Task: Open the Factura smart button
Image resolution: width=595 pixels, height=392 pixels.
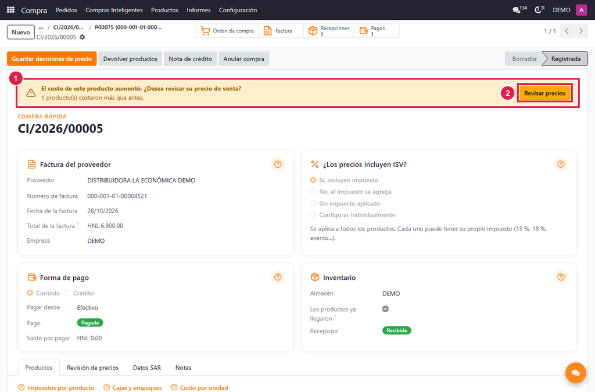Action: coord(281,31)
